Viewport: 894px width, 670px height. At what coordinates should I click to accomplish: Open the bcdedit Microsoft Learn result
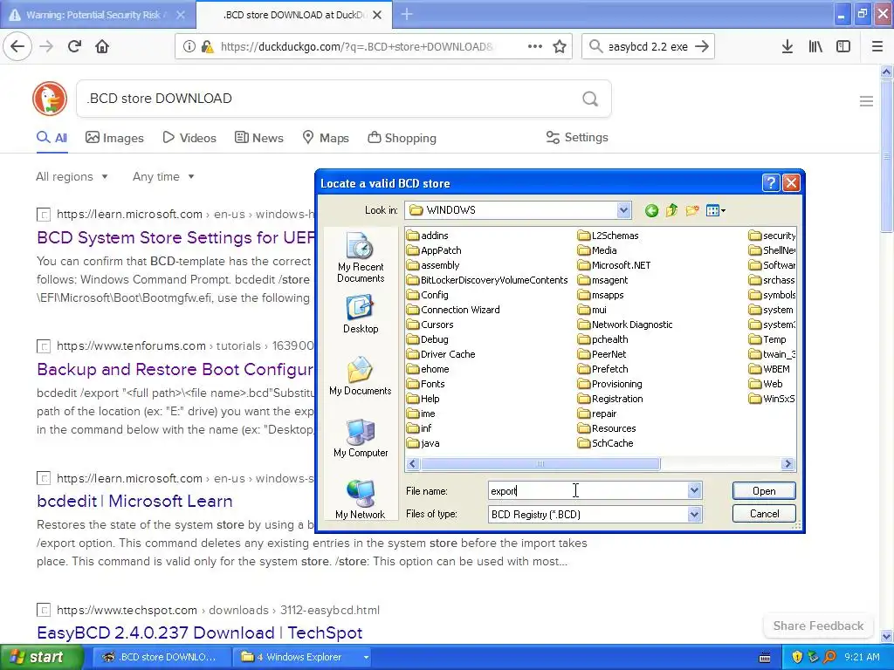coord(134,502)
